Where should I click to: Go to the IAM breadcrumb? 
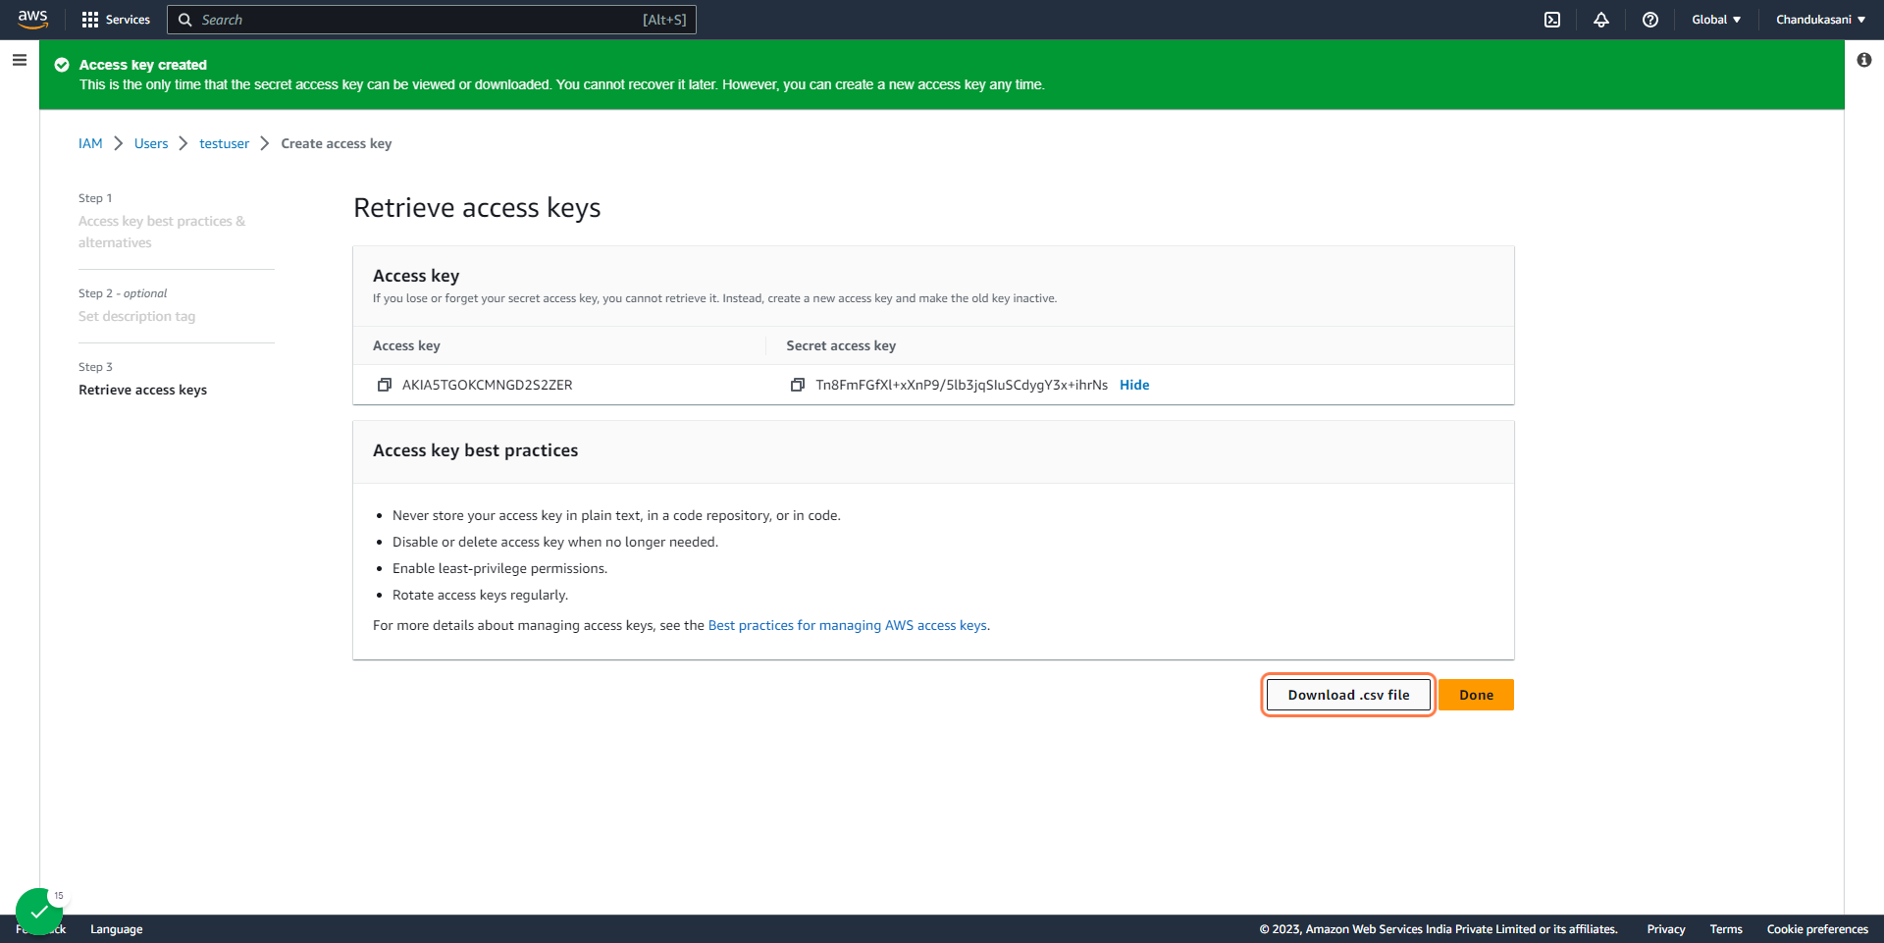point(90,143)
